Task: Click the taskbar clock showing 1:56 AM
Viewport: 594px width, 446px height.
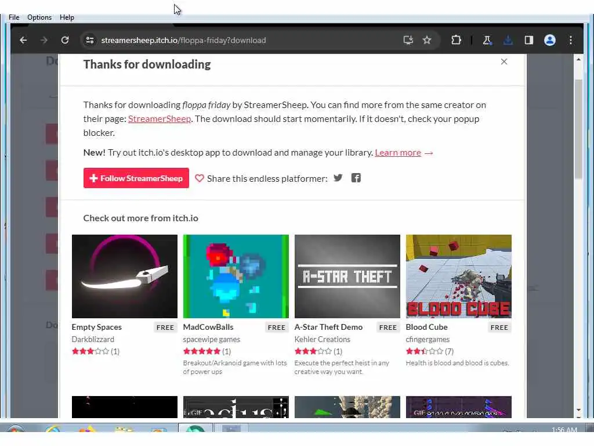Action: [x=564, y=429]
